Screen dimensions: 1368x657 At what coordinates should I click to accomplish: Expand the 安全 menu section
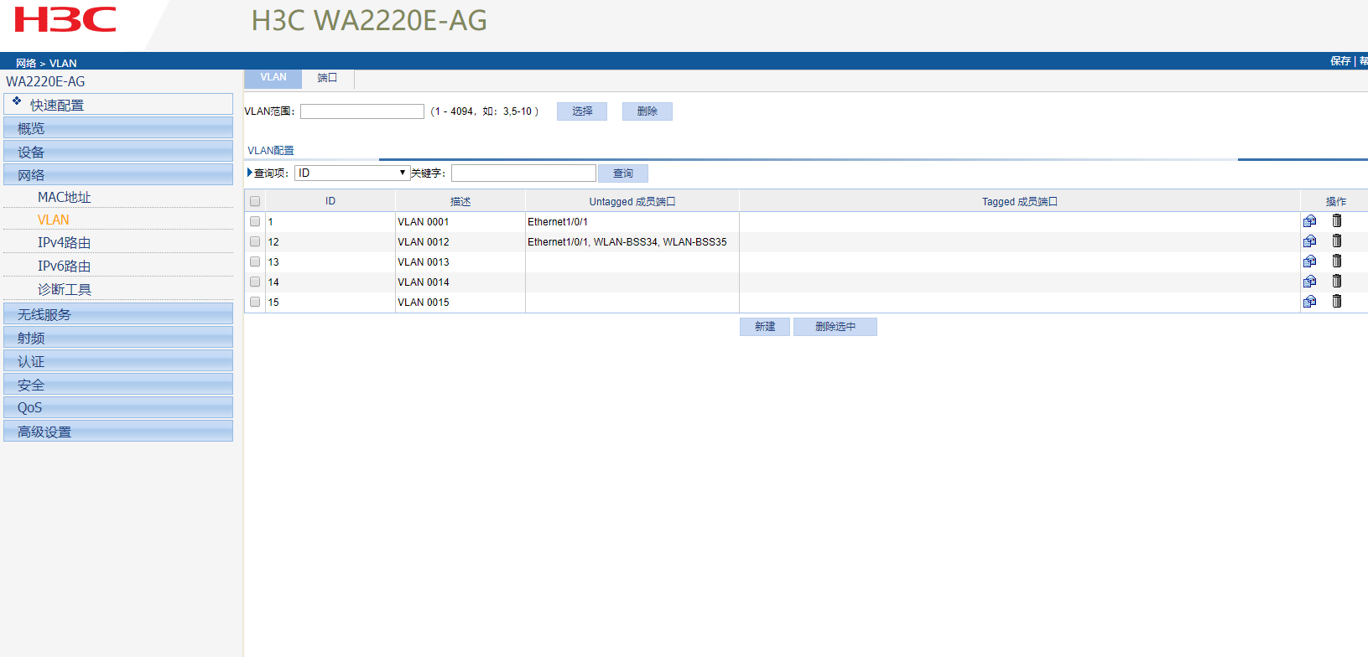tap(118, 385)
